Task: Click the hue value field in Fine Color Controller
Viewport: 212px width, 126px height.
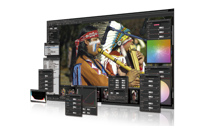Action: (x=161, y=27)
